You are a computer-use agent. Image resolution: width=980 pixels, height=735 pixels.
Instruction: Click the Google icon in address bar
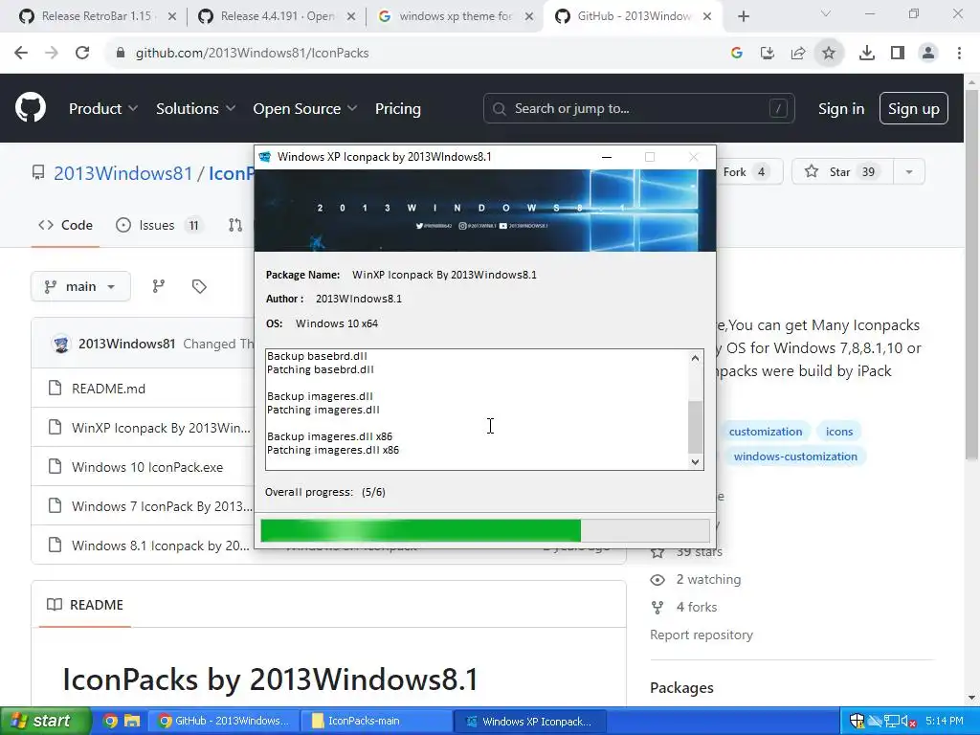coord(737,54)
